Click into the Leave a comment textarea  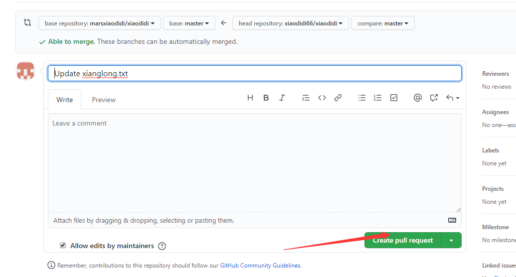(x=254, y=162)
